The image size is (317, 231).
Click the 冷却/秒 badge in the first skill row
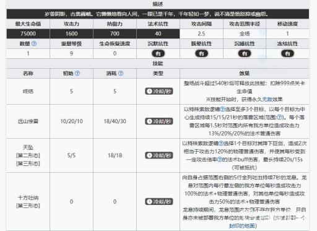159,91
